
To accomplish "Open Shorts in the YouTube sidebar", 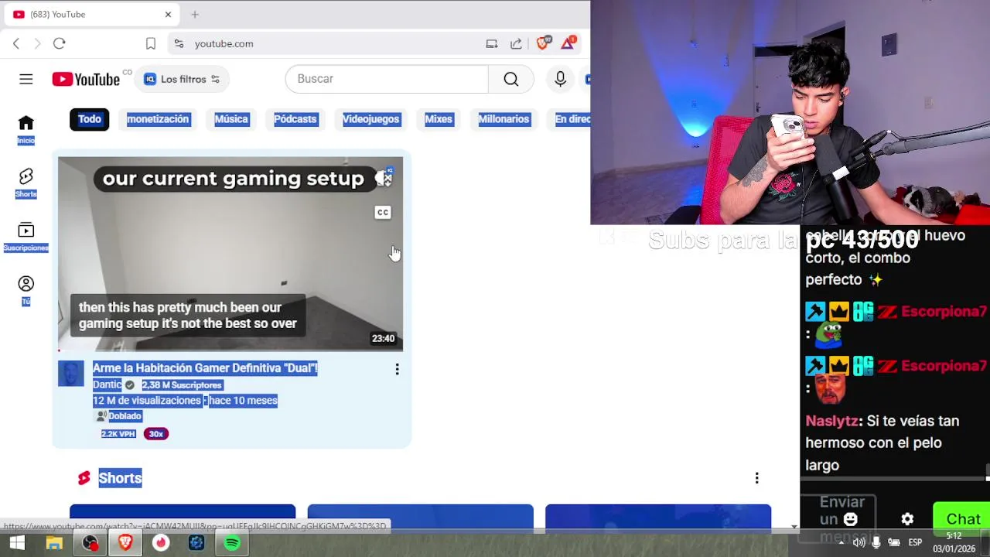I will pos(26,183).
